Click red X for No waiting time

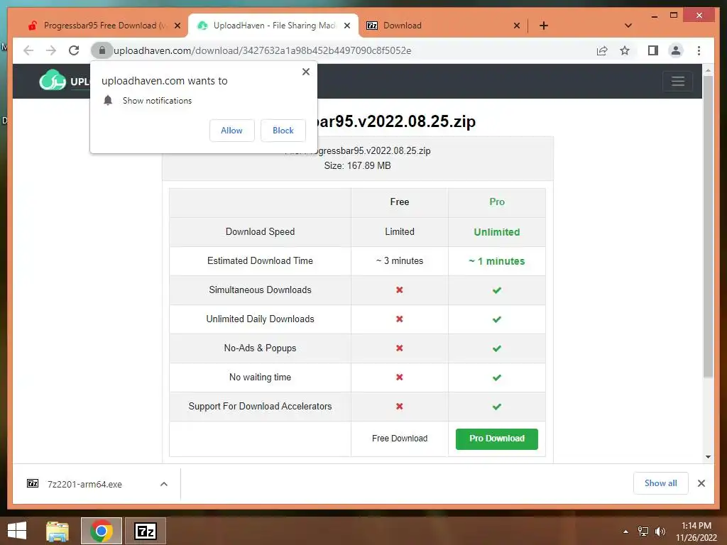pos(400,378)
